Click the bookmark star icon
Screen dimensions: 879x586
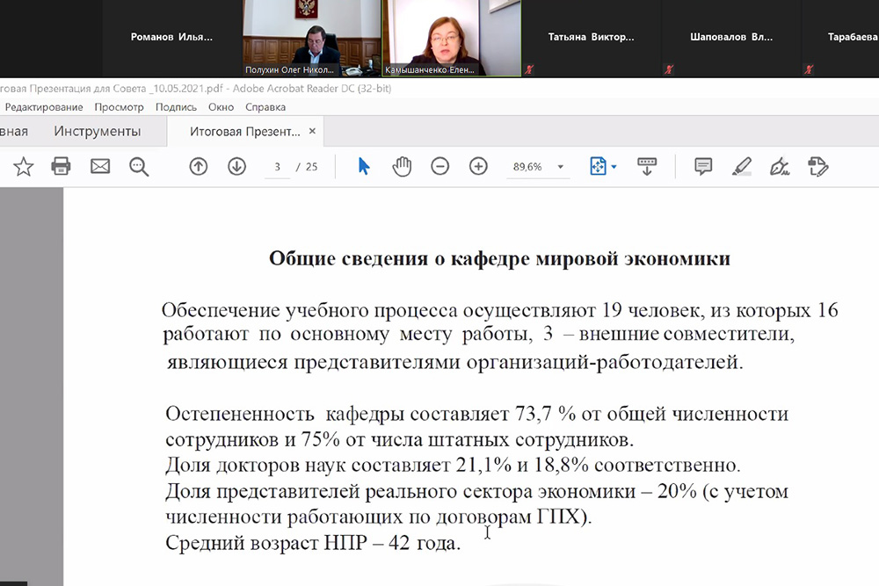(x=23, y=166)
